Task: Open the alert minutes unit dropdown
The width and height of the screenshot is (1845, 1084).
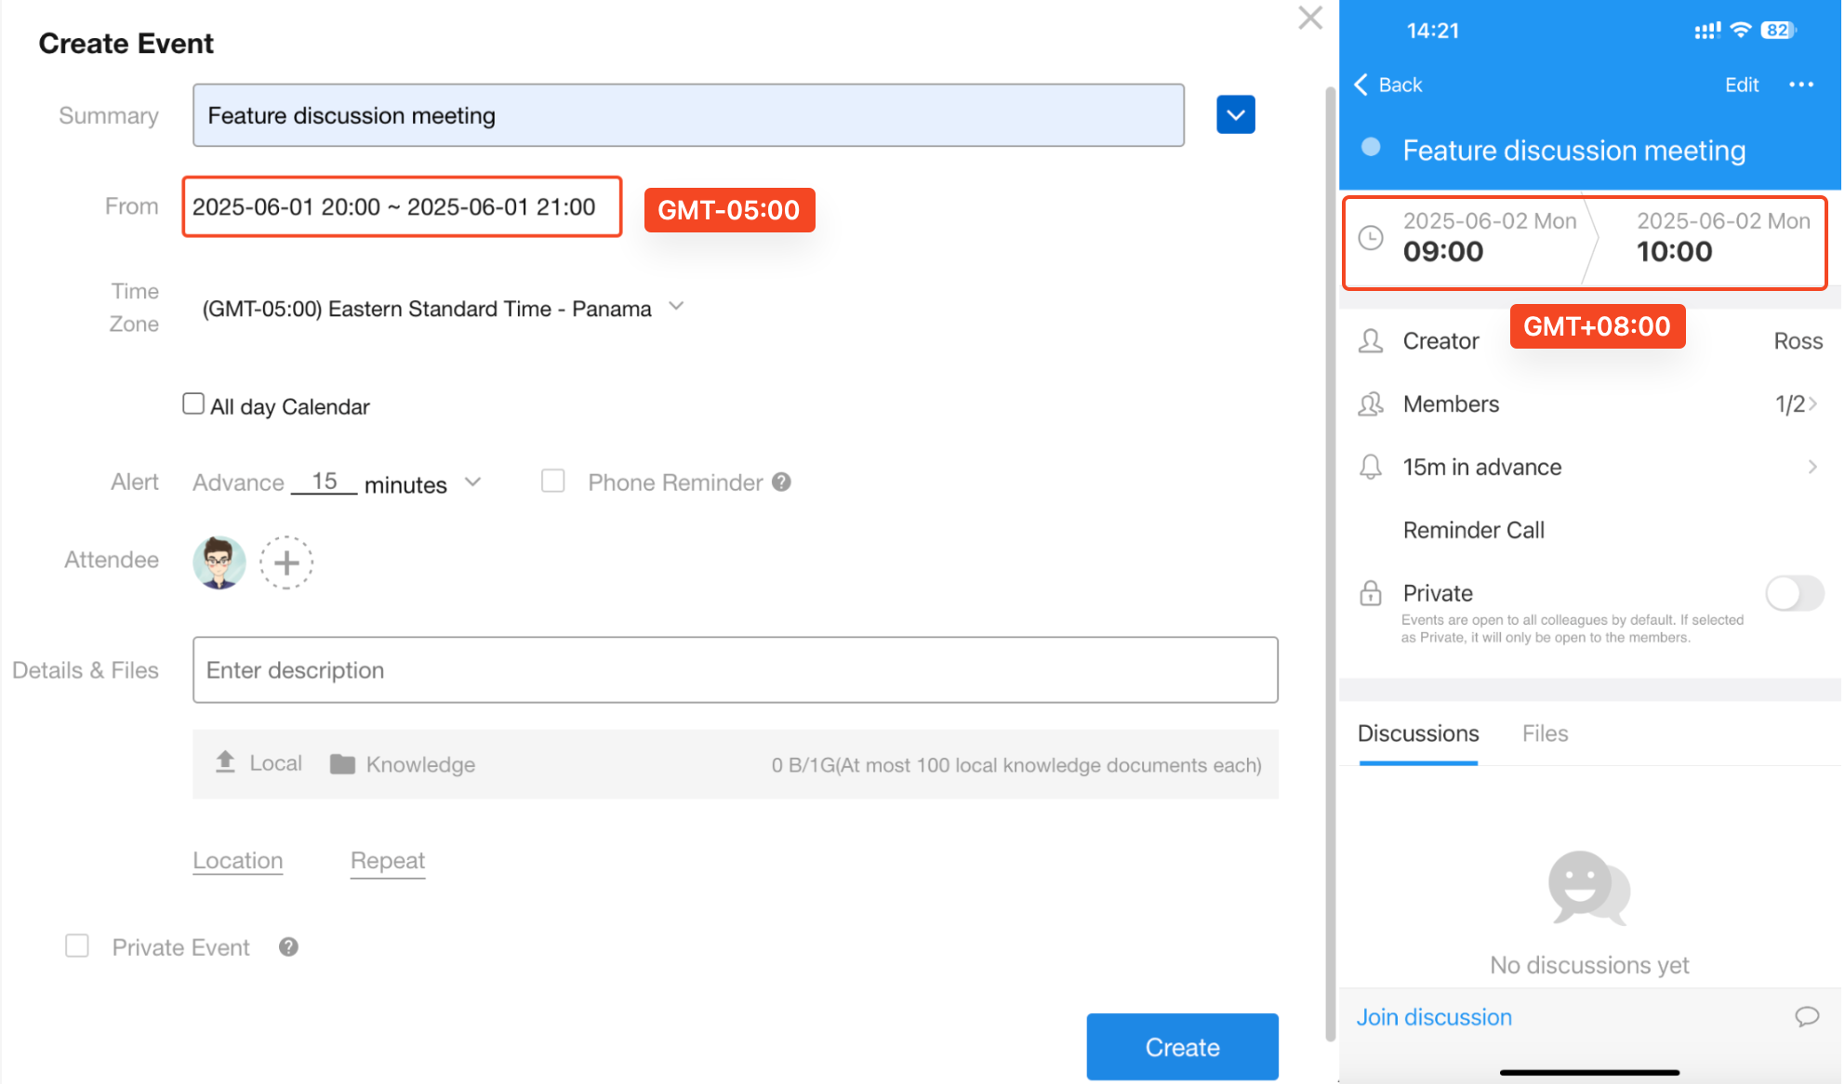Action: [472, 483]
